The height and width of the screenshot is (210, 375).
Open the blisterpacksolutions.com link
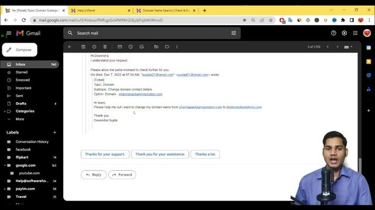point(244,107)
